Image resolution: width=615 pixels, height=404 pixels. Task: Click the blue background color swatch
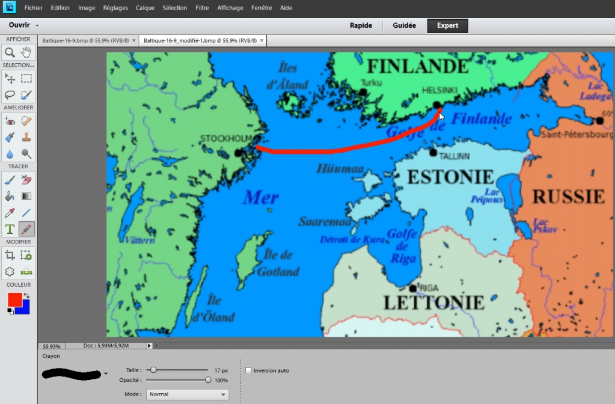(25, 310)
